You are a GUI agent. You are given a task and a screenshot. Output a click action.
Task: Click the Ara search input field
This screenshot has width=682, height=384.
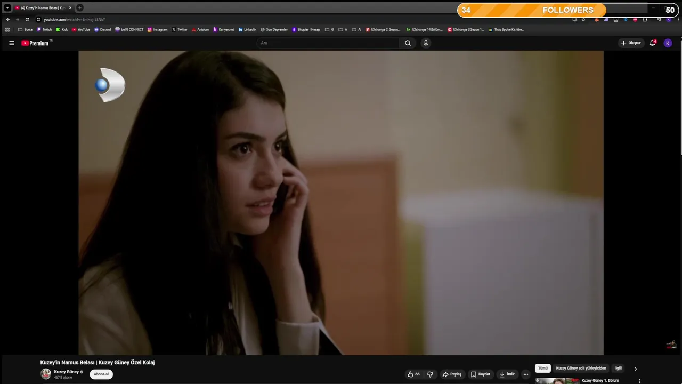[x=328, y=43]
